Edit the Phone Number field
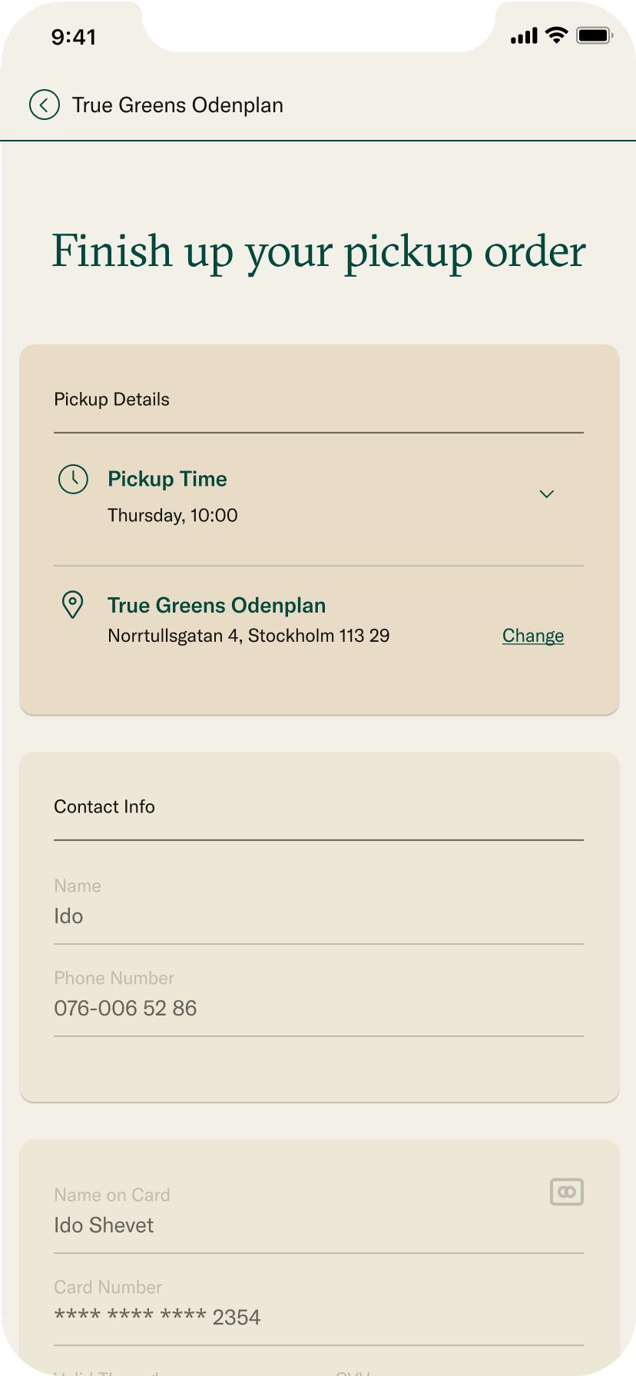Screen dimensions: 636x1376 (318, 1009)
